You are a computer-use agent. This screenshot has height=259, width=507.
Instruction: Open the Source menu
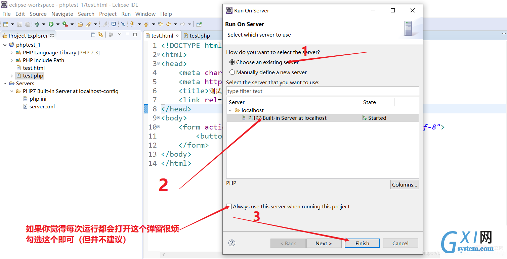[x=38, y=14]
